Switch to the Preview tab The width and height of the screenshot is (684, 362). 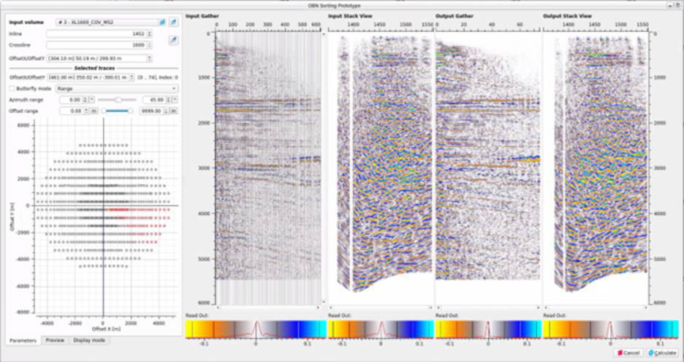pyautogui.click(x=54, y=340)
